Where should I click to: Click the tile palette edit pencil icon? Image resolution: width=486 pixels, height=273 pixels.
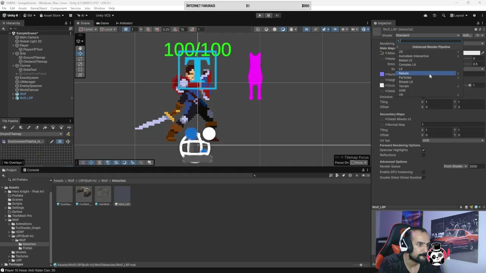coord(52,141)
